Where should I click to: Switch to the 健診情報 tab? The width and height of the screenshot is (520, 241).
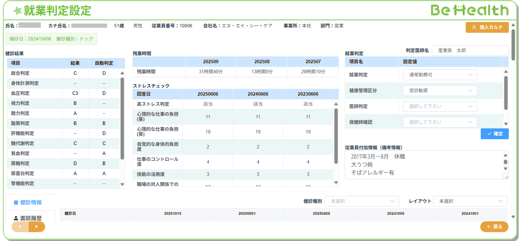[x=30, y=202]
